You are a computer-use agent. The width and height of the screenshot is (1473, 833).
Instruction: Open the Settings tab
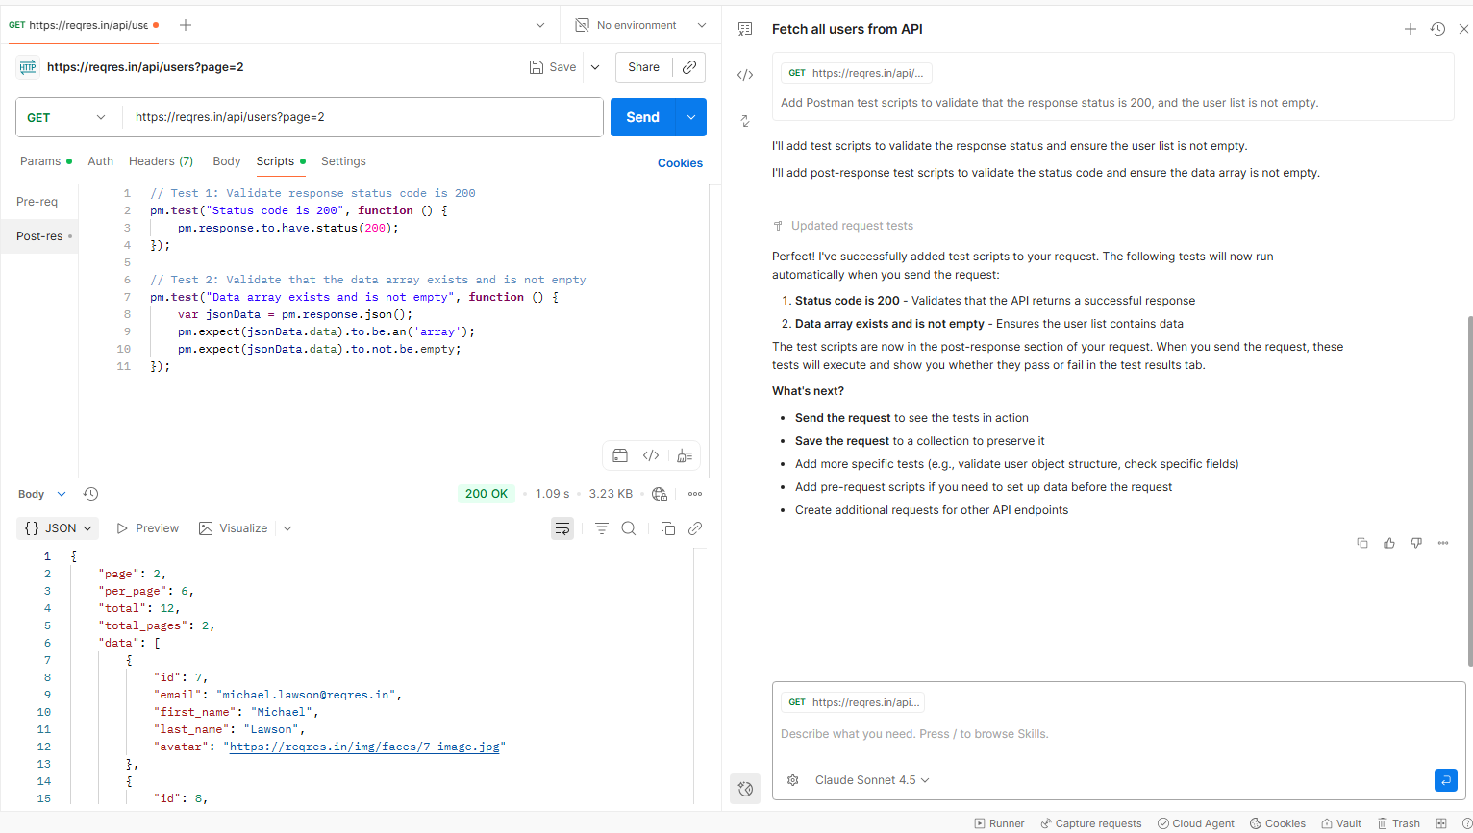(x=343, y=161)
